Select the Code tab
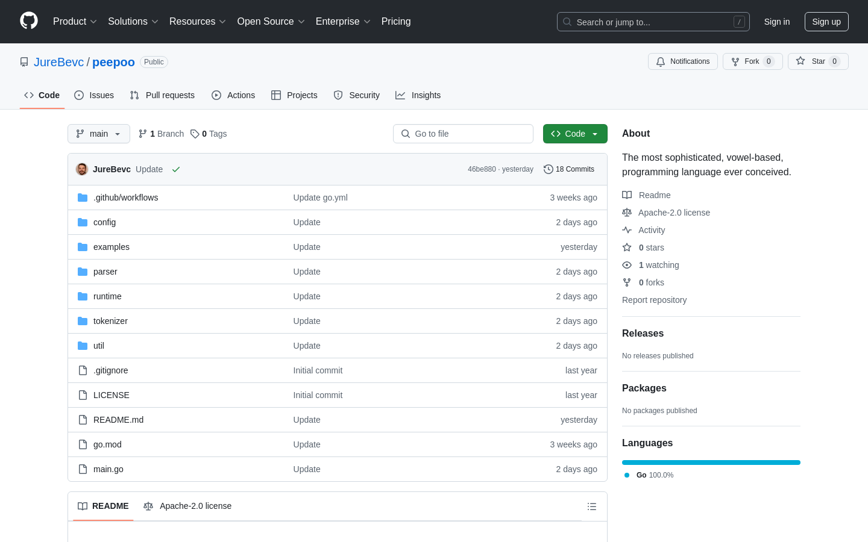 click(x=42, y=95)
